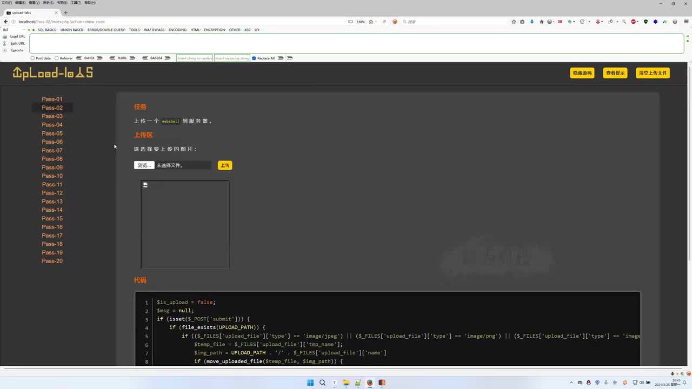The height and width of the screenshot is (389, 692).
Task: Click the left arrow before BASE64
Action: tap(145, 58)
